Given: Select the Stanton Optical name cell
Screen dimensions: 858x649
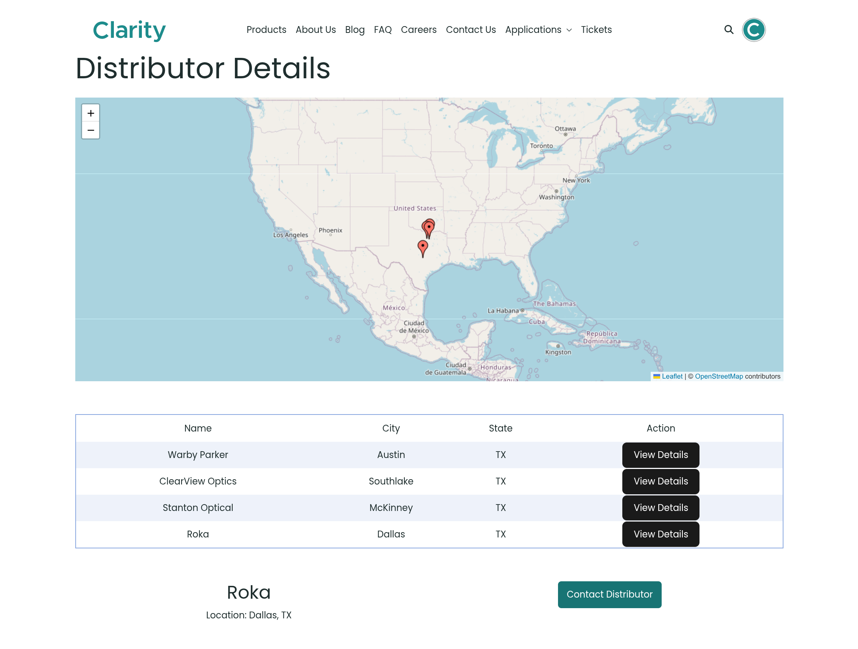Looking at the screenshot, I should (198, 507).
